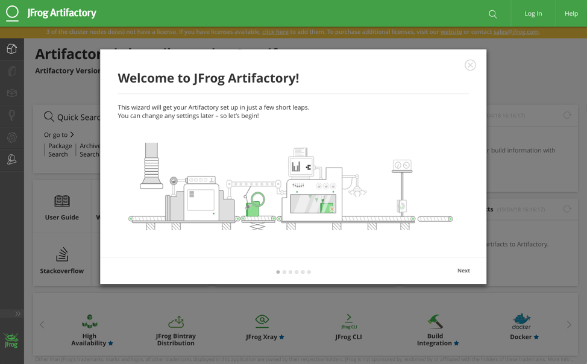Click the 'Welcome to JFrog Artifactory!' heading
This screenshot has width=587, height=364.
point(209,78)
